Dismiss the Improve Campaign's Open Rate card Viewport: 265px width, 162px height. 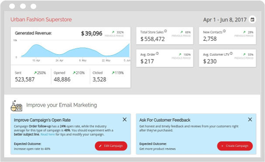coord(124,120)
